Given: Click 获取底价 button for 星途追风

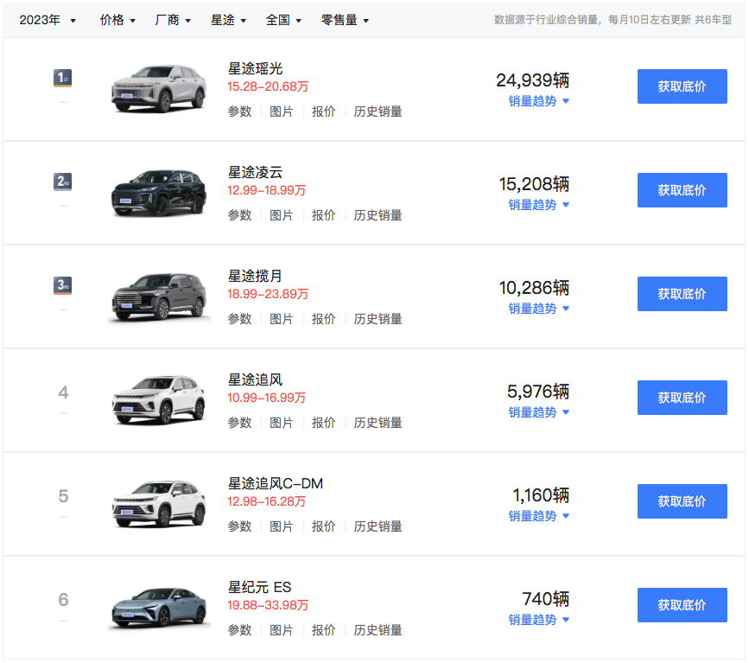Looking at the screenshot, I should point(682,398).
